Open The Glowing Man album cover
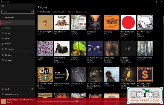The width and height of the screenshot is (164, 105). (45, 22)
